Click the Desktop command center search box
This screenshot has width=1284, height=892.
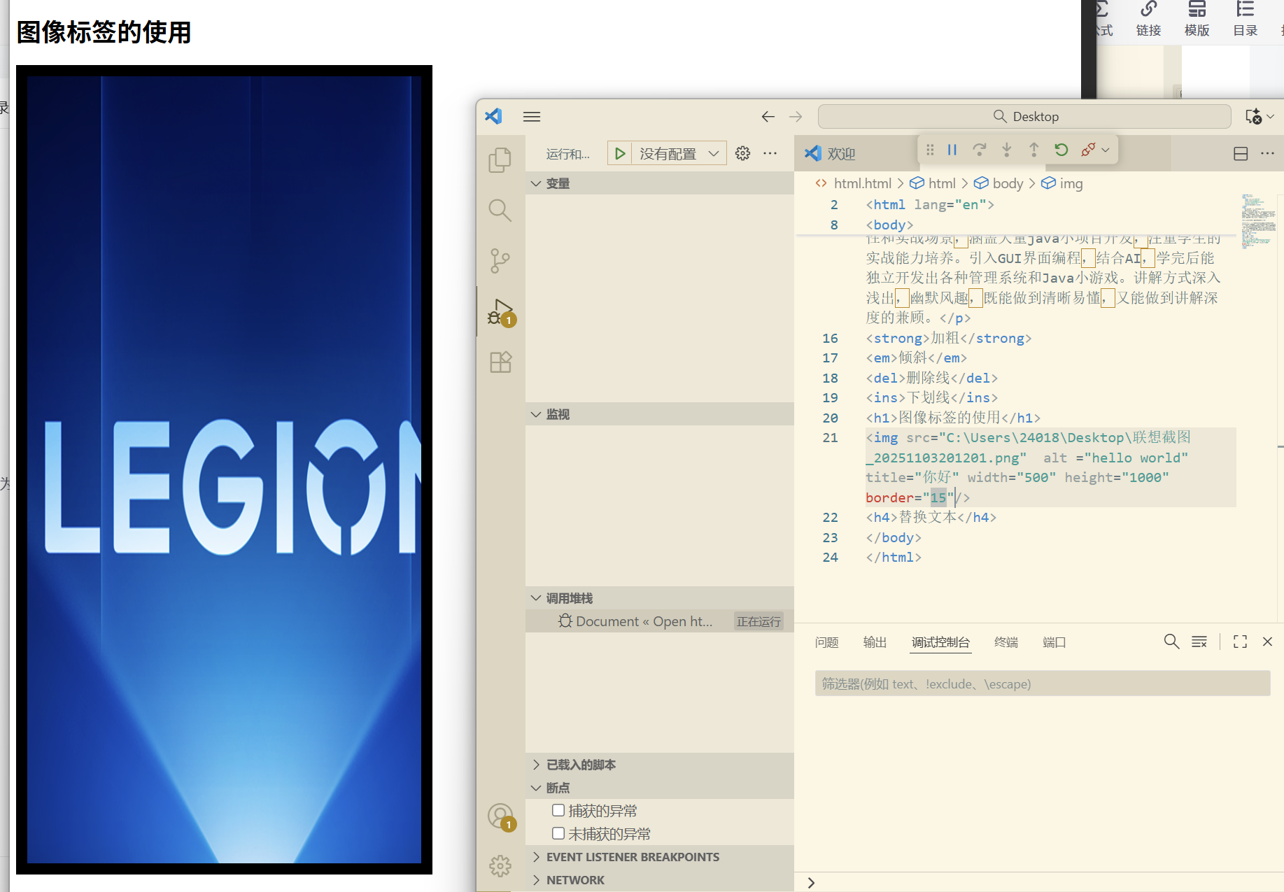1024,117
